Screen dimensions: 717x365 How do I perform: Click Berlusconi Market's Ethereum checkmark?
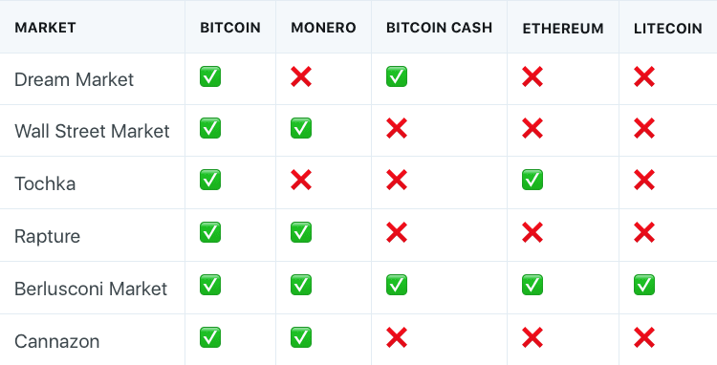532,285
